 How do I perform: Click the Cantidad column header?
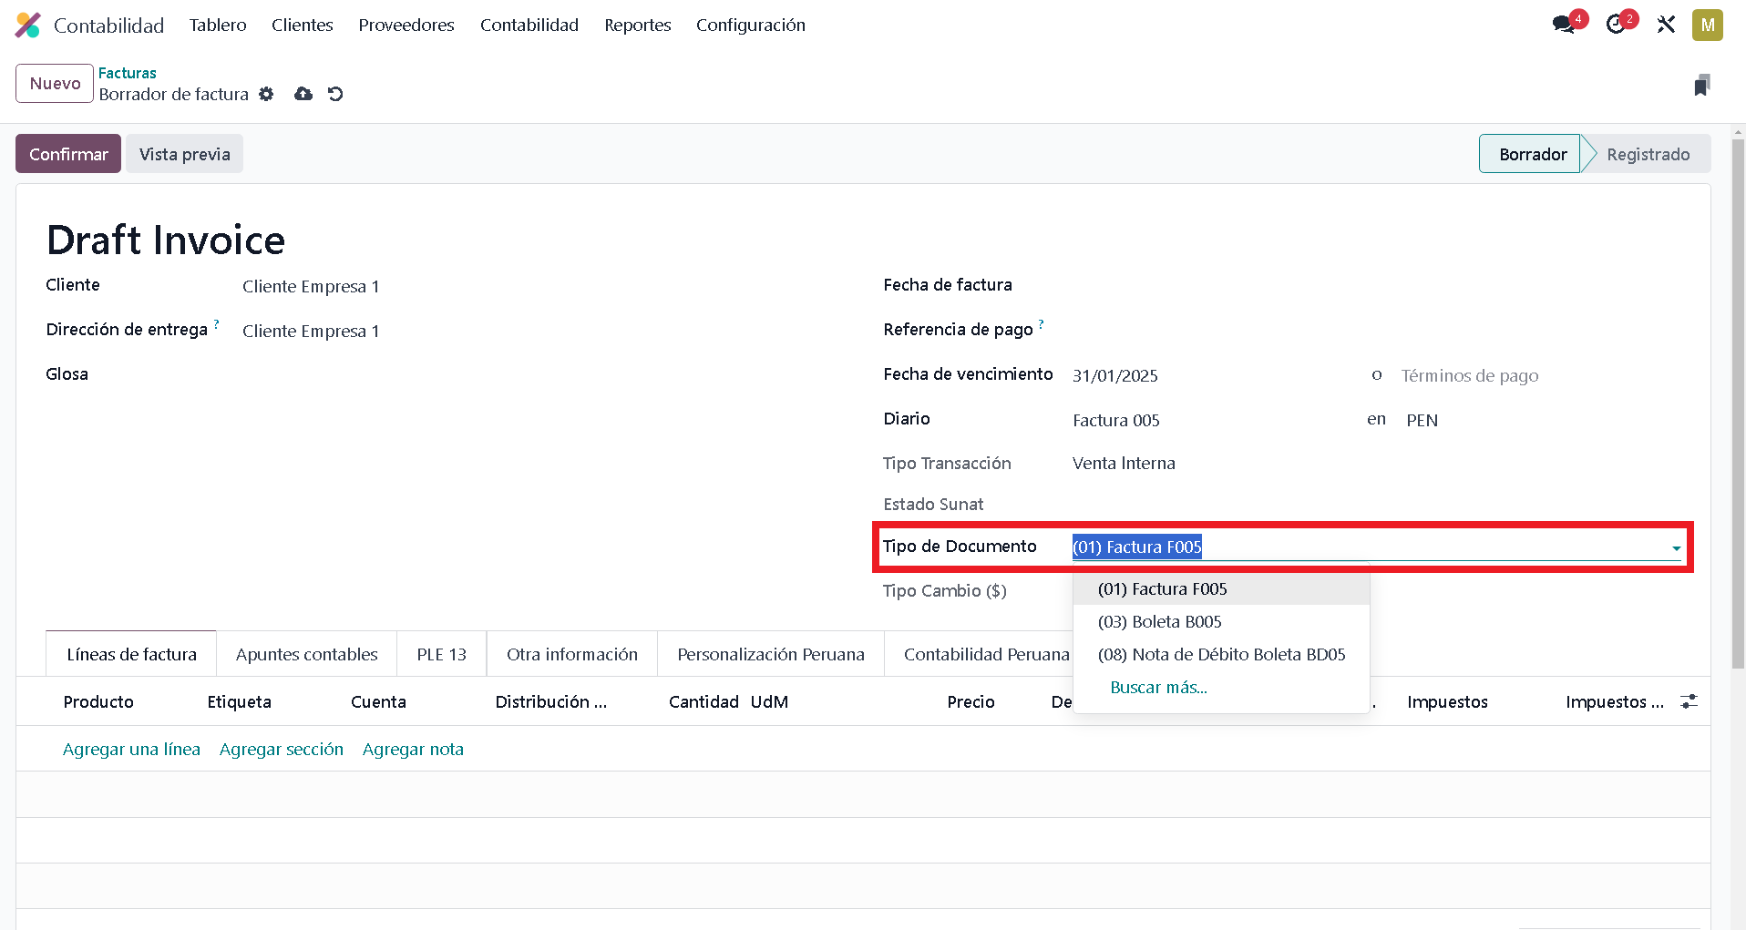coord(704,701)
